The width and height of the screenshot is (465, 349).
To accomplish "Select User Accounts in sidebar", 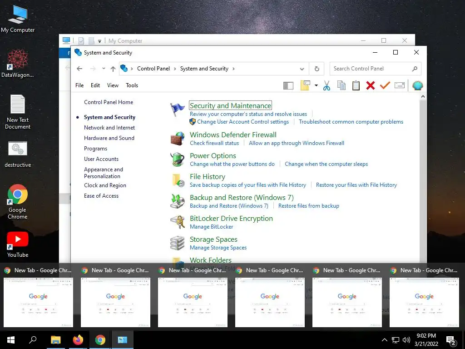I will point(101,159).
